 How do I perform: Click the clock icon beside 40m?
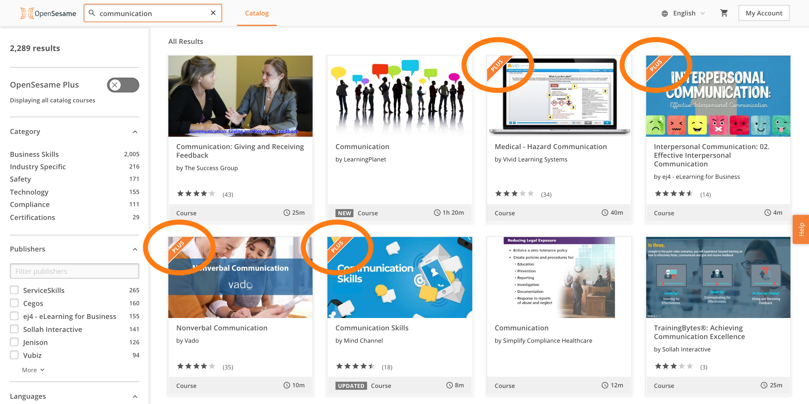pos(604,213)
